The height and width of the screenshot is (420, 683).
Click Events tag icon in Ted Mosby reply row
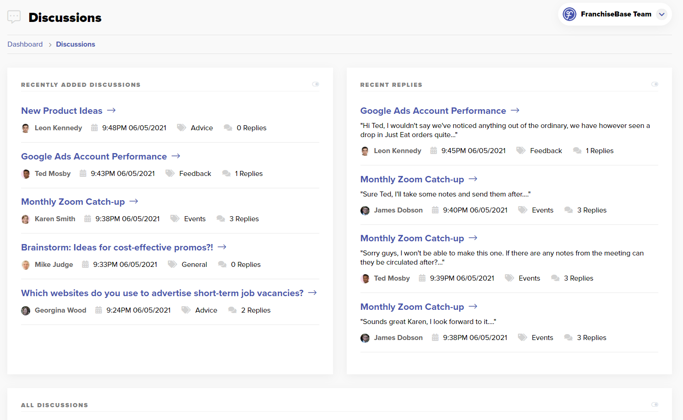510,278
